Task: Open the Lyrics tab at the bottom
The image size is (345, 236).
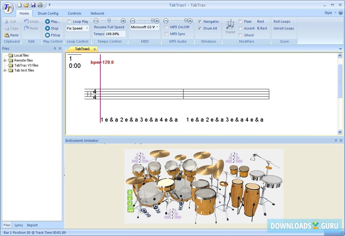Action: [19, 225]
